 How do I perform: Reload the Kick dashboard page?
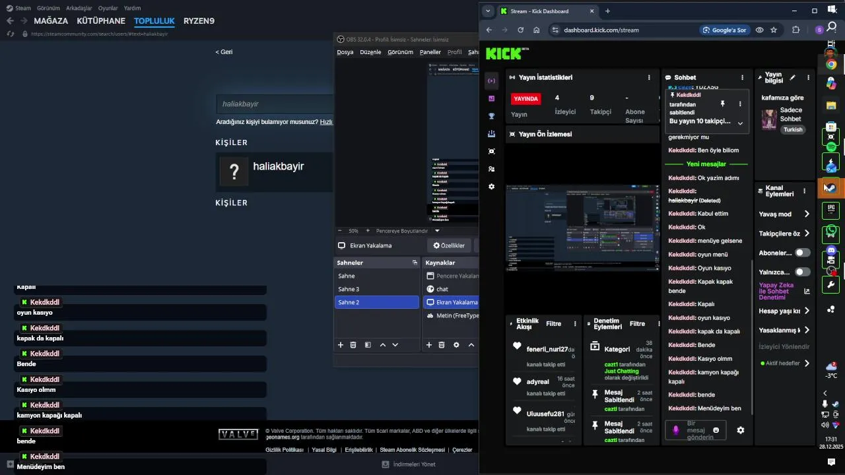[x=520, y=30]
